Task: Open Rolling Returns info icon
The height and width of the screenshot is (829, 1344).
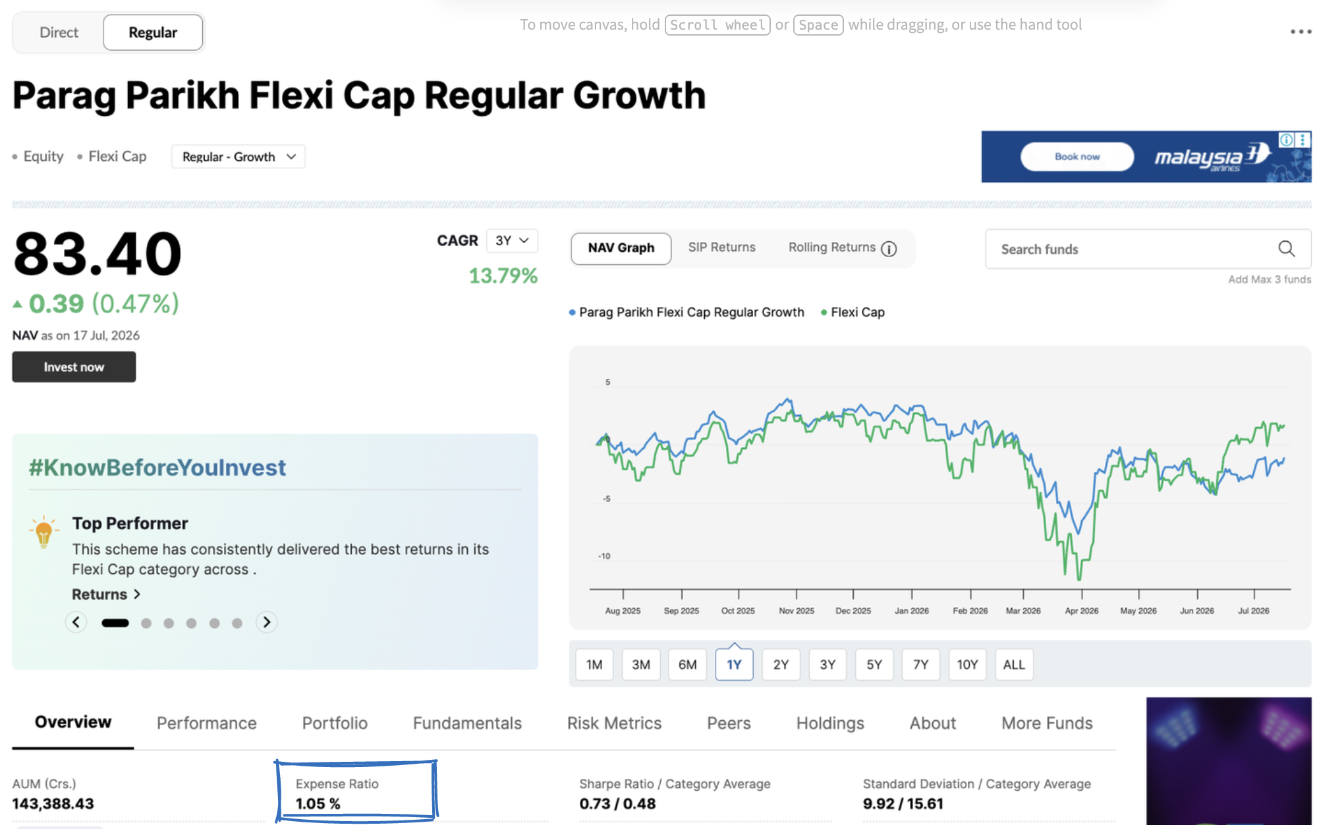Action: [889, 248]
